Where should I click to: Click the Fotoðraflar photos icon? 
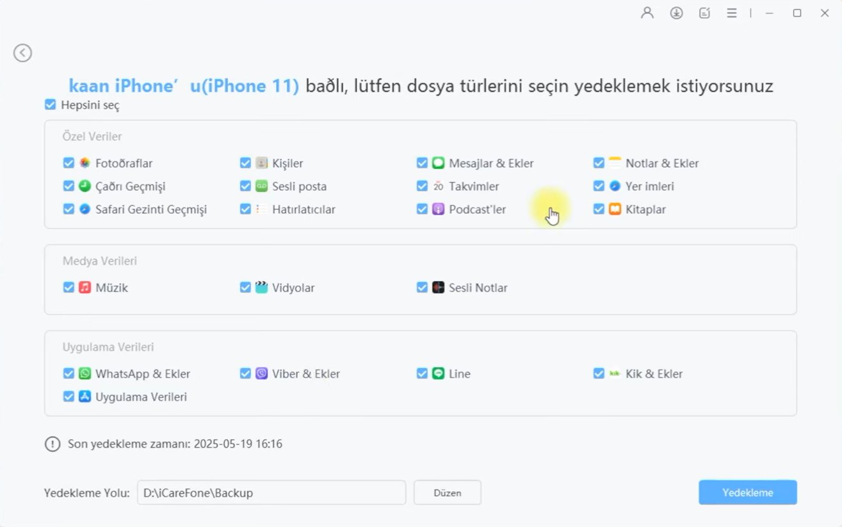[85, 163]
